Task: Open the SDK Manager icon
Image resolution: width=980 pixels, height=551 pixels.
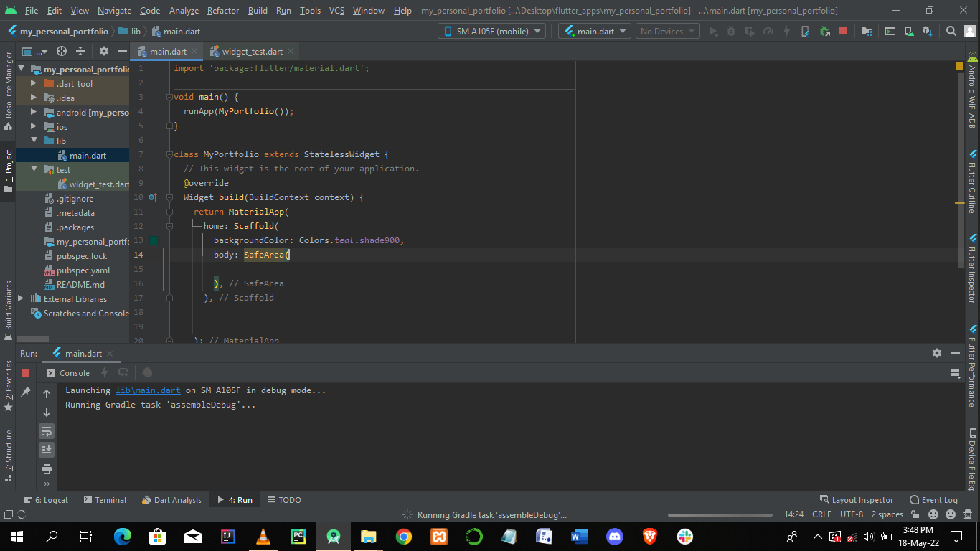Action: (x=928, y=32)
